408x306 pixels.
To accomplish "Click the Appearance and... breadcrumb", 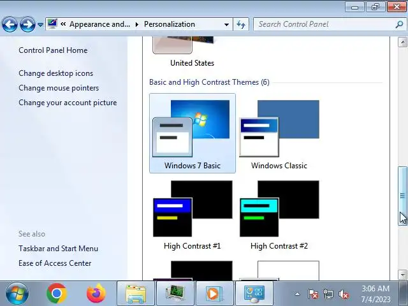I will click(99, 24).
